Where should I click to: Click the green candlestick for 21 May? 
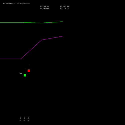click(x=25, y=75)
